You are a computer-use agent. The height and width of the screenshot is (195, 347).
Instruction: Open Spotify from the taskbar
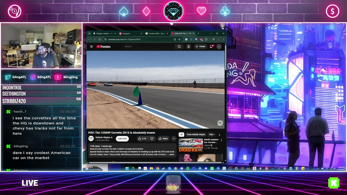pyautogui.click(x=188, y=168)
